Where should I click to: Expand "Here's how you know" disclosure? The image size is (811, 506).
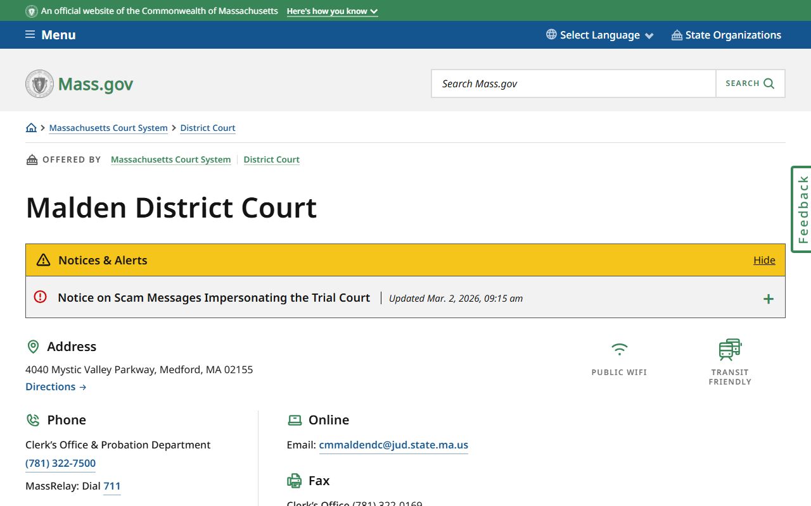coord(332,11)
